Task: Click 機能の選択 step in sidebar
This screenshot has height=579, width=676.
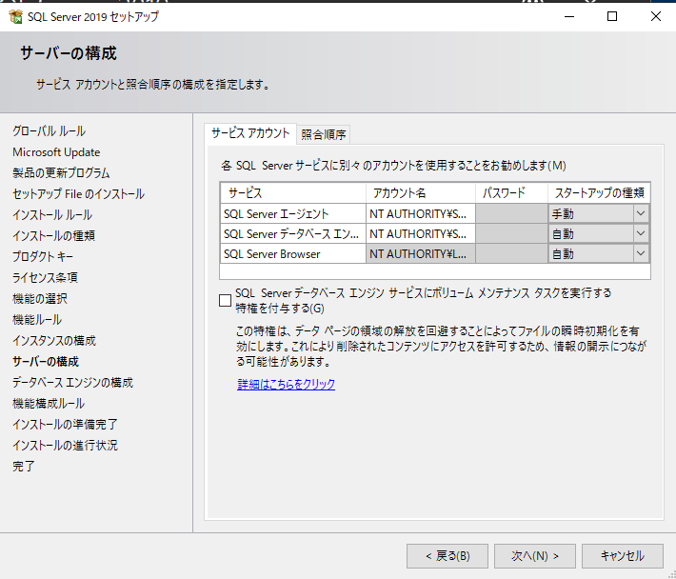Action: click(x=39, y=298)
